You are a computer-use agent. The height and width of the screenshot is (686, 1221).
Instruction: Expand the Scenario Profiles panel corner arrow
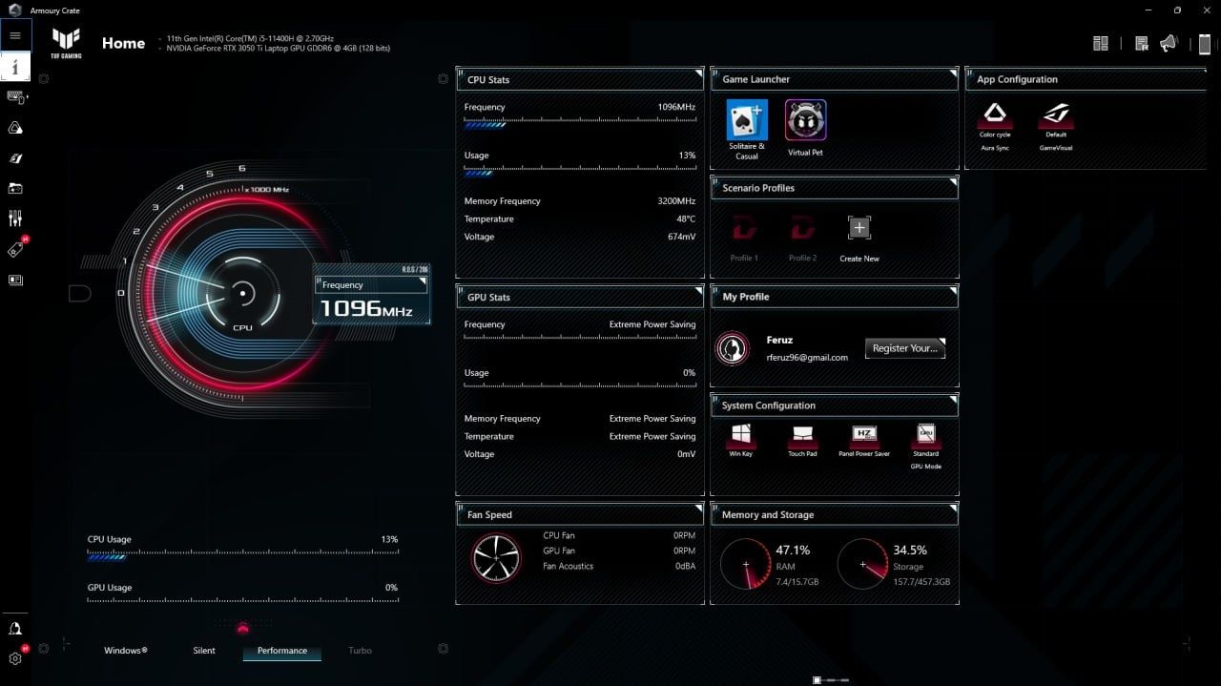tap(952, 182)
